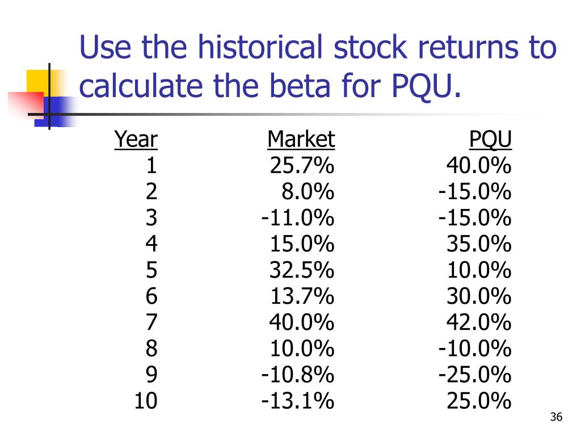Click Market value 8.0%
Image resolution: width=581 pixels, height=436 pixels.
tap(308, 192)
